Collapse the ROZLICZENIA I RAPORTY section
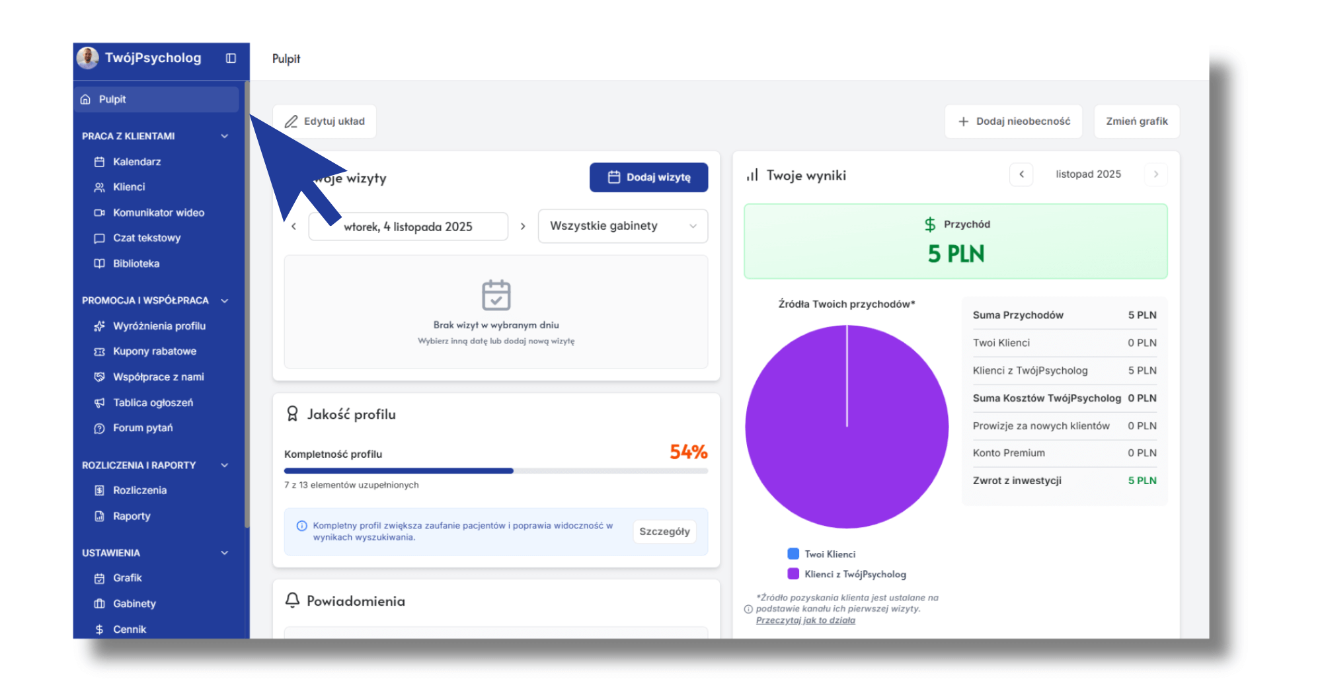The width and height of the screenshot is (1322, 683). pyautogui.click(x=225, y=465)
